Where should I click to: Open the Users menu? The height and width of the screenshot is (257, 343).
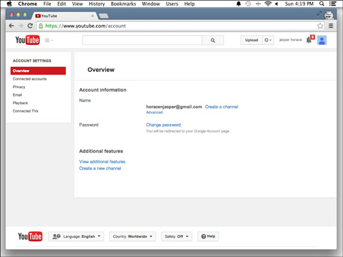coord(172,4)
